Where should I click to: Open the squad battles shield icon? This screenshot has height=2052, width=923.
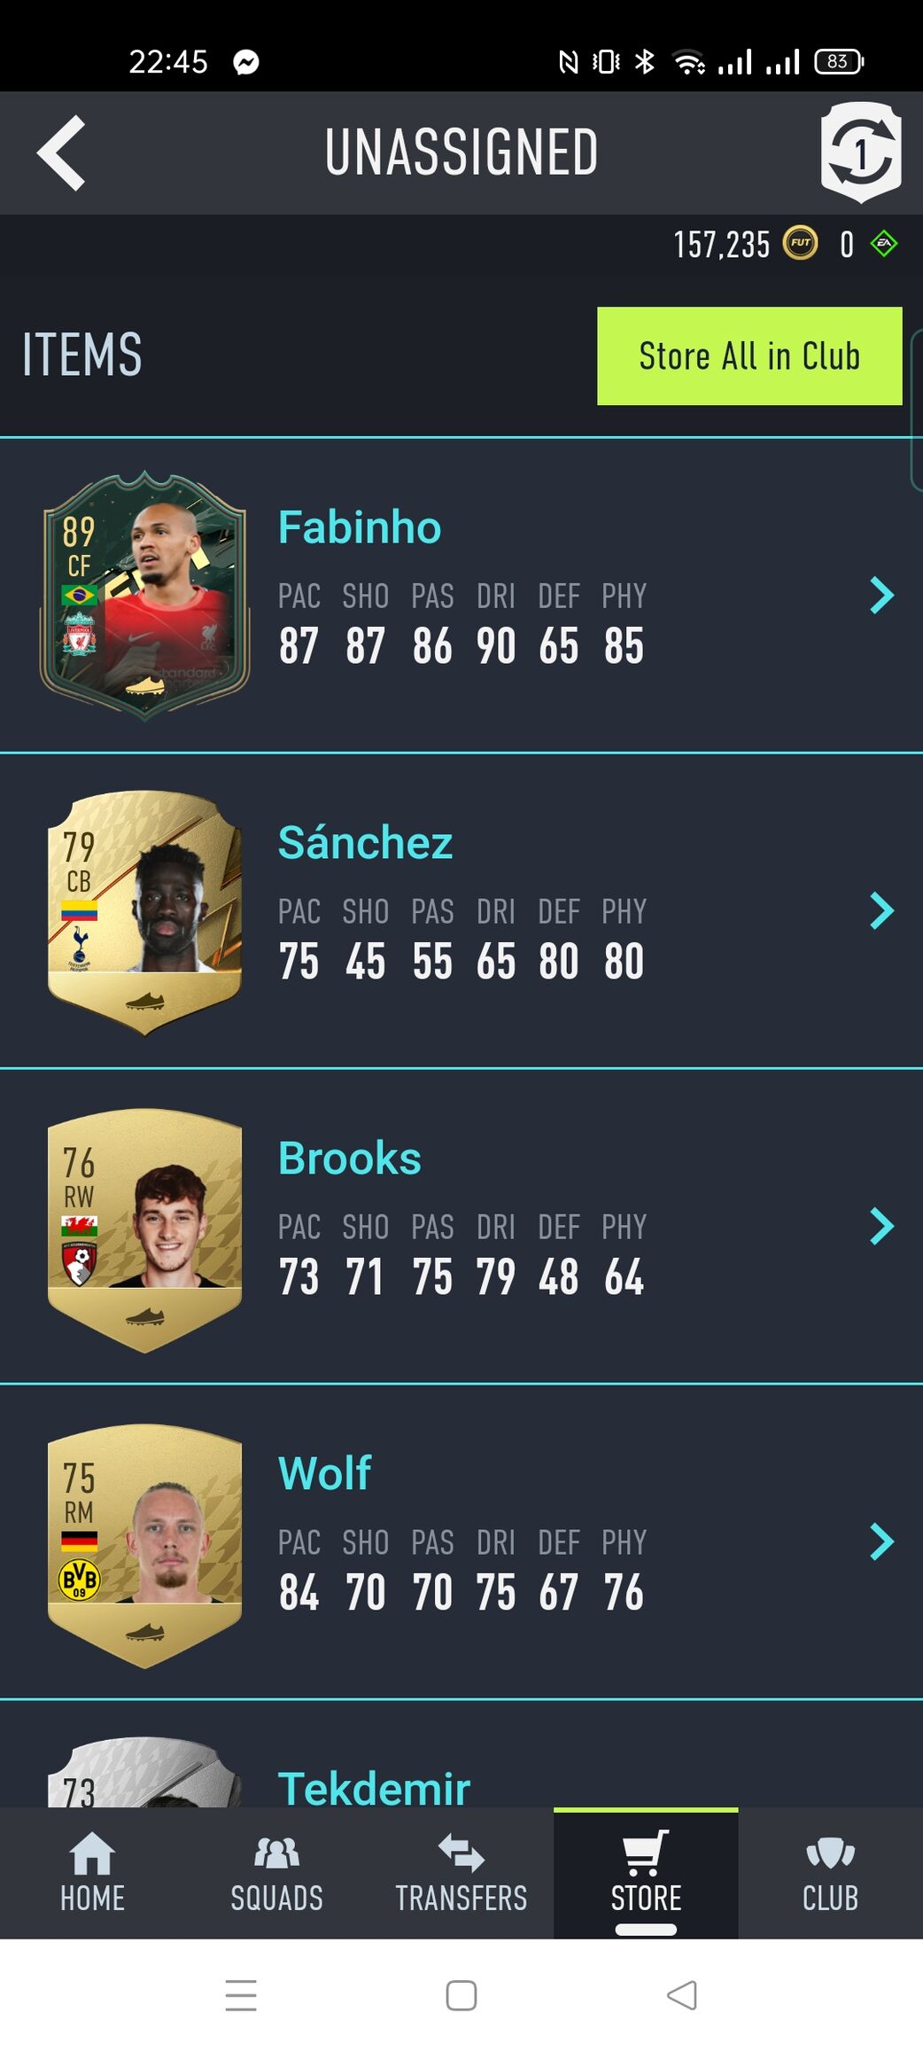[861, 152]
